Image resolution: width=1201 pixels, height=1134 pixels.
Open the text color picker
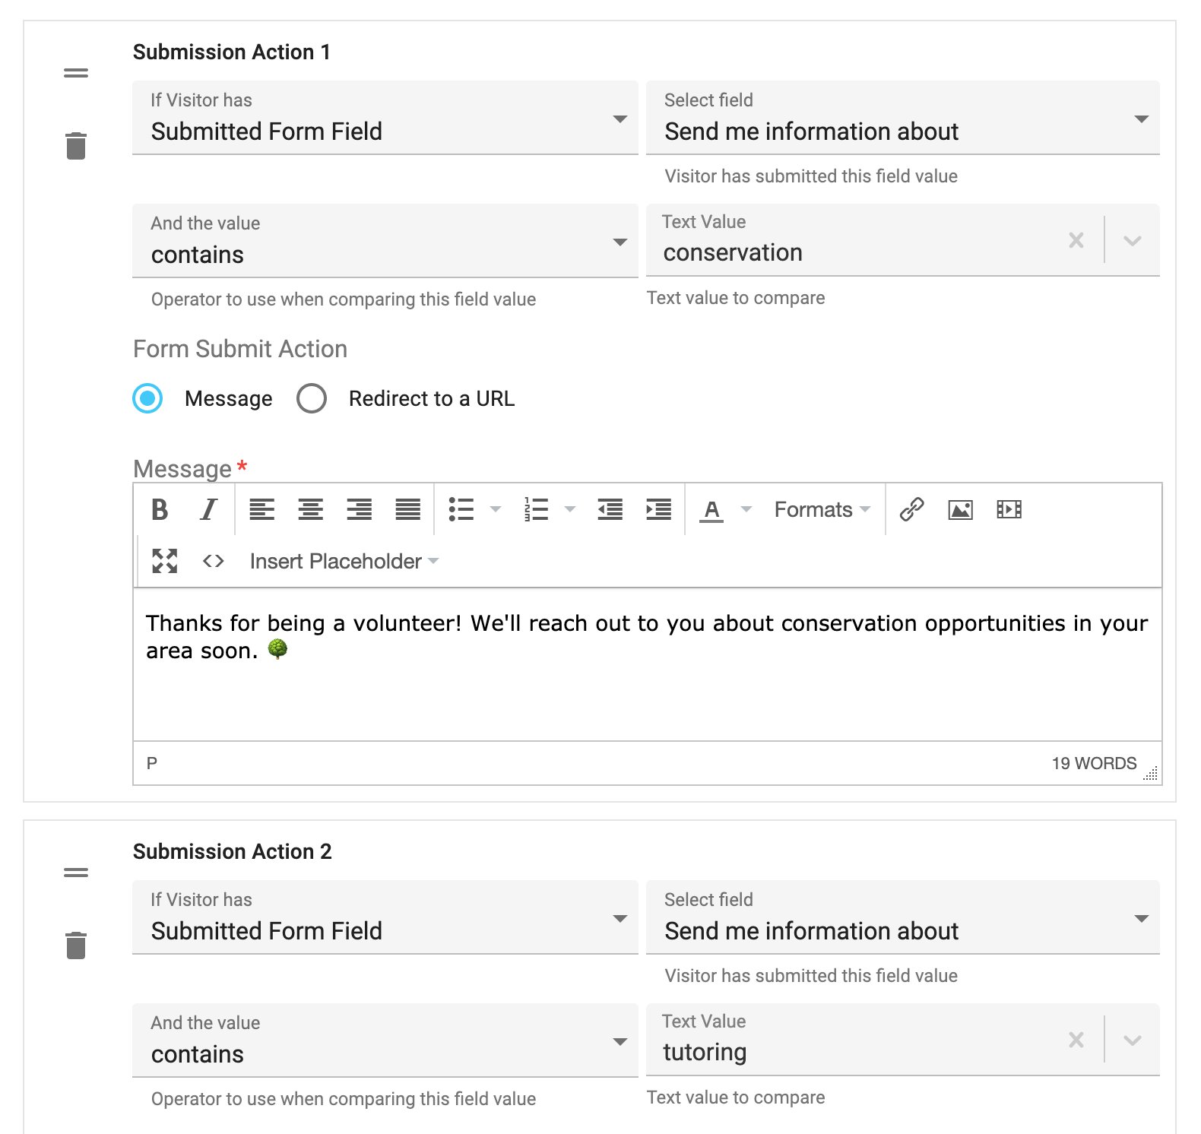click(x=746, y=509)
